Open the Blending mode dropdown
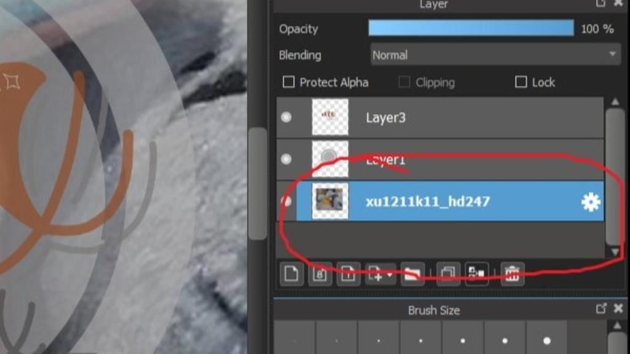 click(495, 55)
